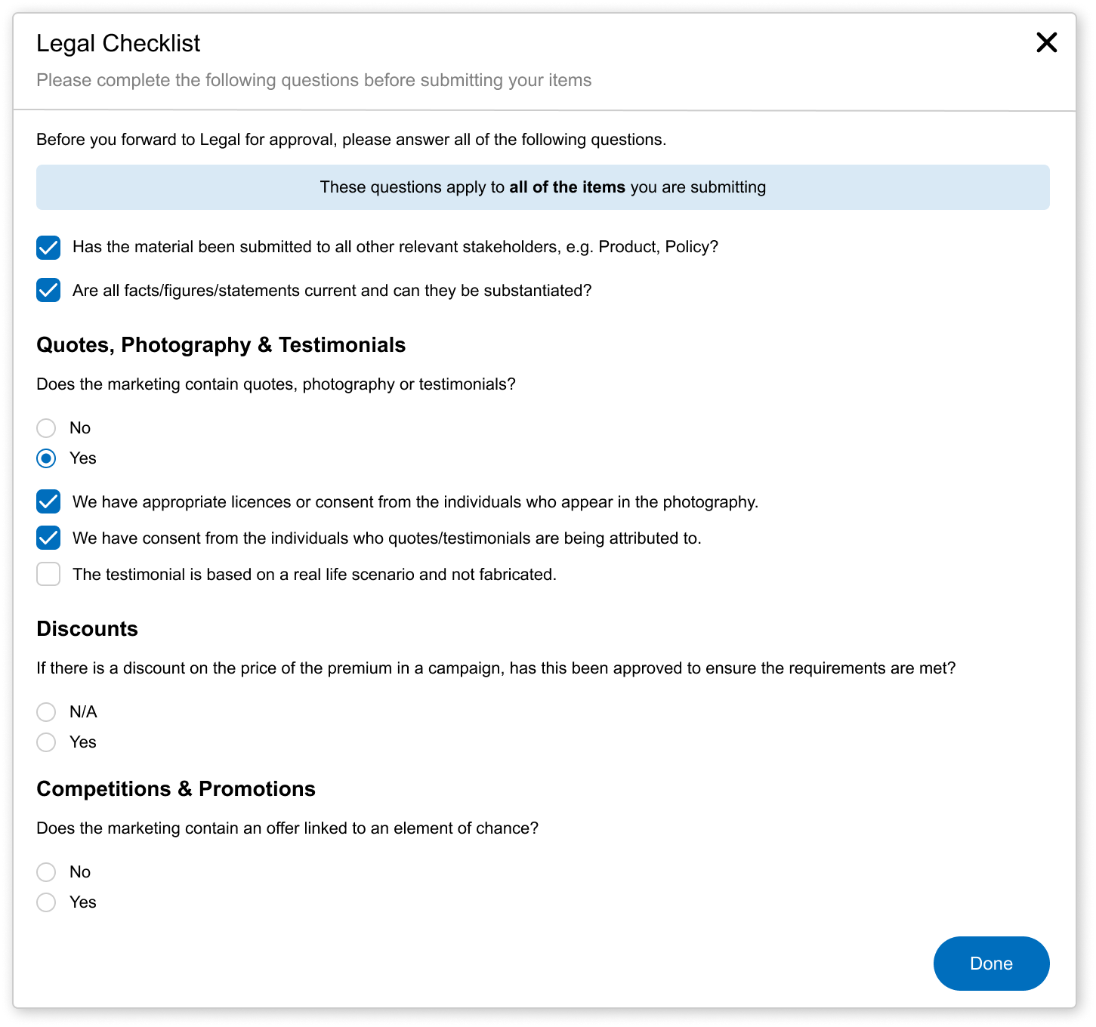
Task: Select N/A under Discounts
Action: [x=47, y=712]
